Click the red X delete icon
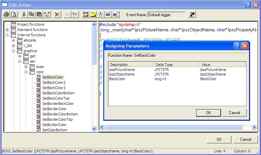261x155 pixels. click(57, 15)
